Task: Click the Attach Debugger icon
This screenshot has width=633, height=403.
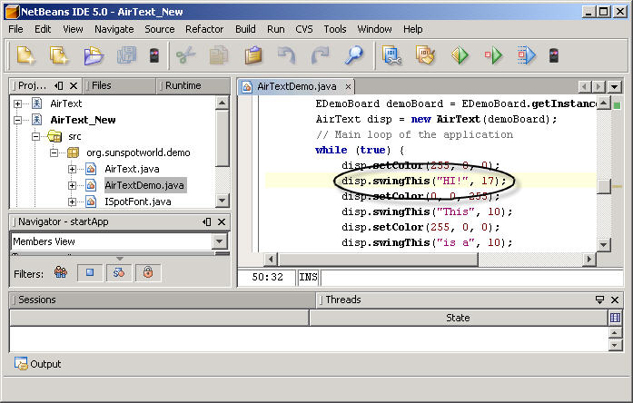Action: coord(526,55)
